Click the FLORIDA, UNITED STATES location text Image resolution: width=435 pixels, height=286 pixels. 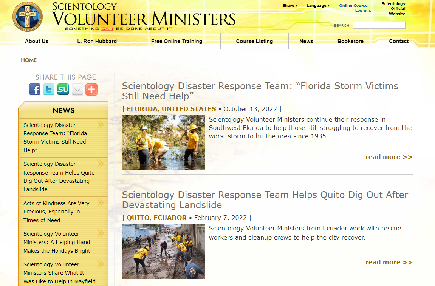coord(172,109)
